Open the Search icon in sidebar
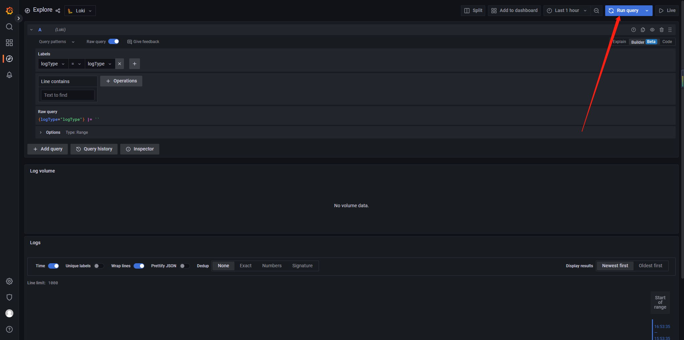This screenshot has height=340, width=684. [9, 27]
